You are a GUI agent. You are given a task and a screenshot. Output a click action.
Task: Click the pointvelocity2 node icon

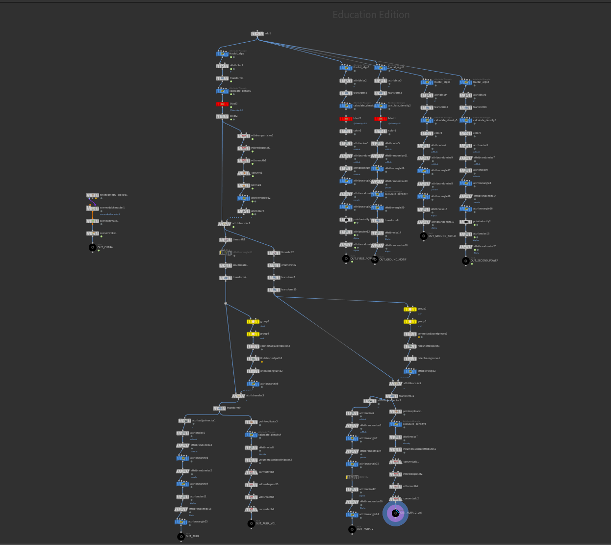[466, 222]
